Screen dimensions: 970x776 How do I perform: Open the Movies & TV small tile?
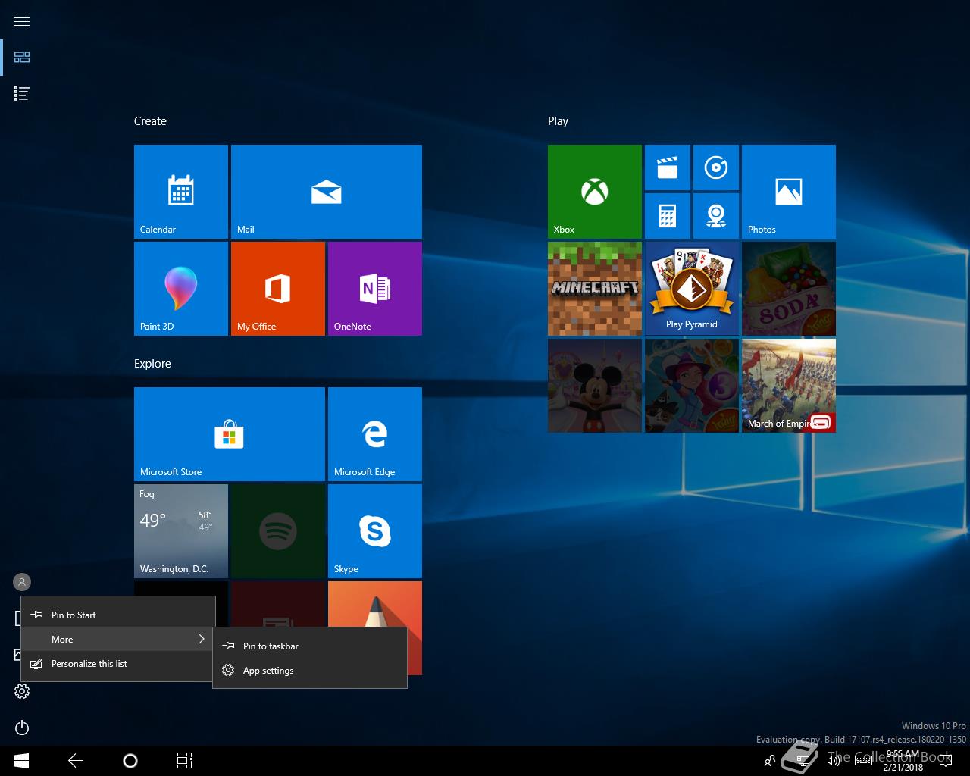[x=668, y=167]
